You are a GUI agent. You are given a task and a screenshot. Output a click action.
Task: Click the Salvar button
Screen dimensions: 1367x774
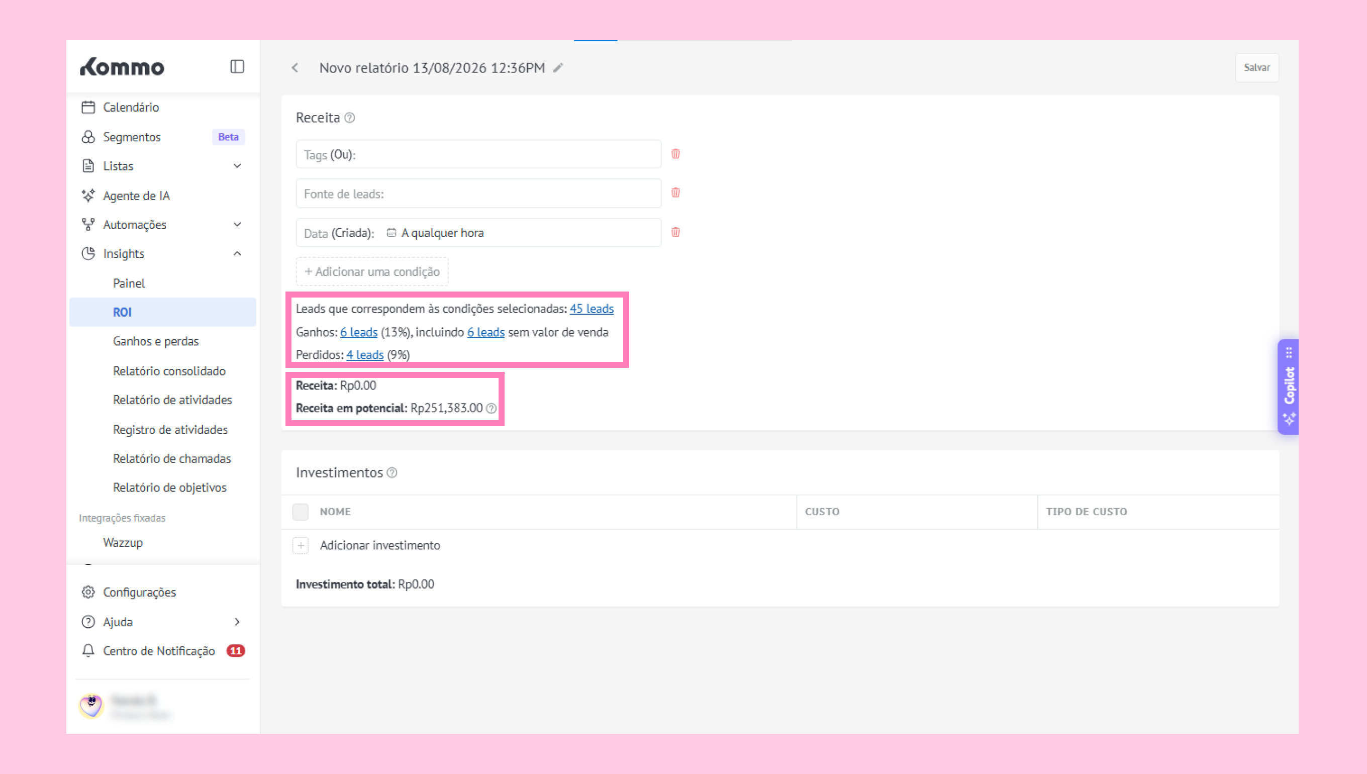point(1256,67)
